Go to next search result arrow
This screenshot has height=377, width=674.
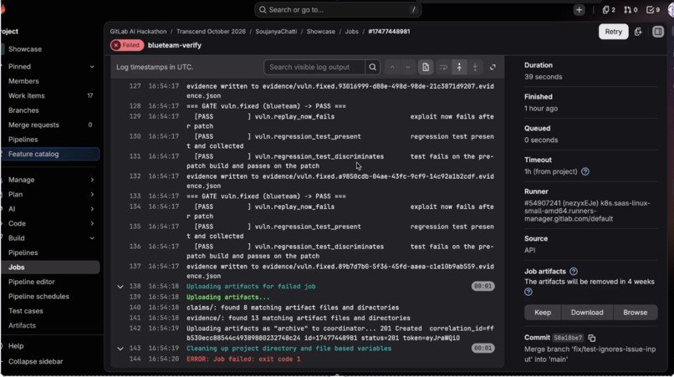(408, 67)
